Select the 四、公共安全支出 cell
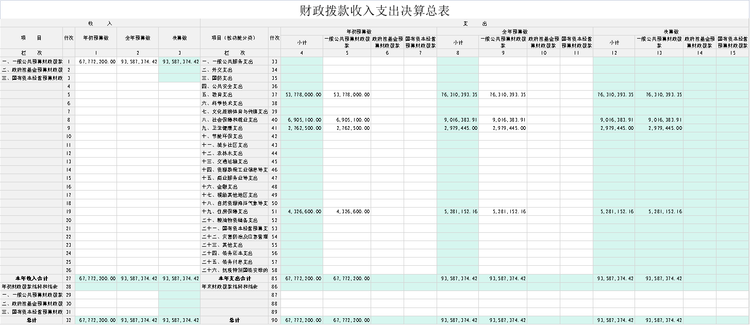This screenshot has height=325, width=750. coord(234,86)
